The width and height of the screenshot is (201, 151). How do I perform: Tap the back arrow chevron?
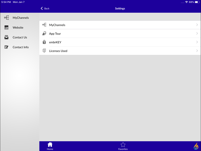tap(42, 8)
